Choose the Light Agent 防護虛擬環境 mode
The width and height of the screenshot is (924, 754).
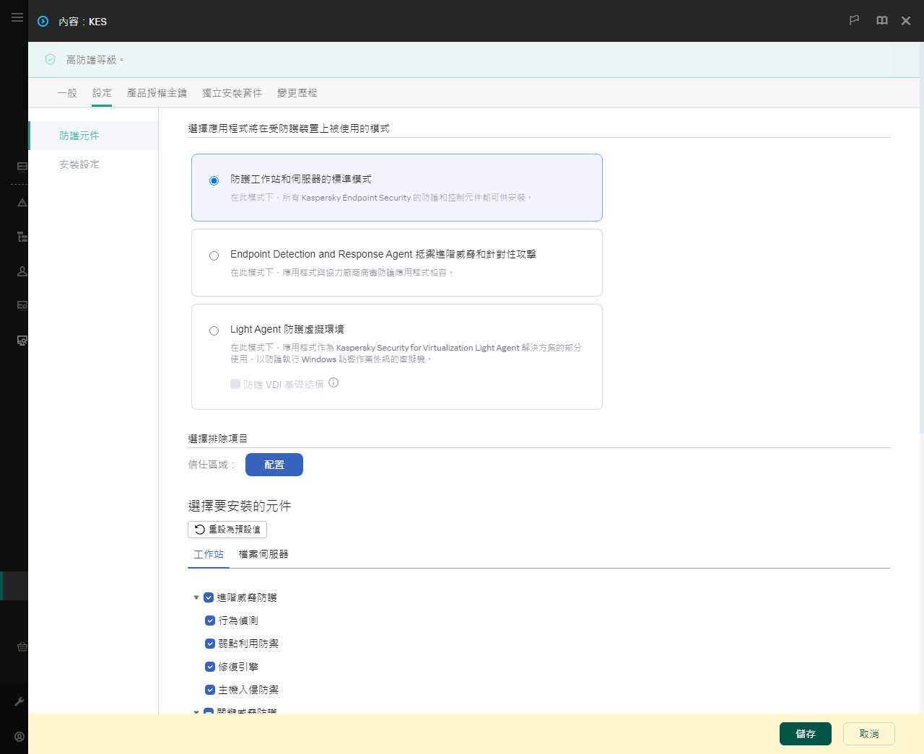pos(214,330)
